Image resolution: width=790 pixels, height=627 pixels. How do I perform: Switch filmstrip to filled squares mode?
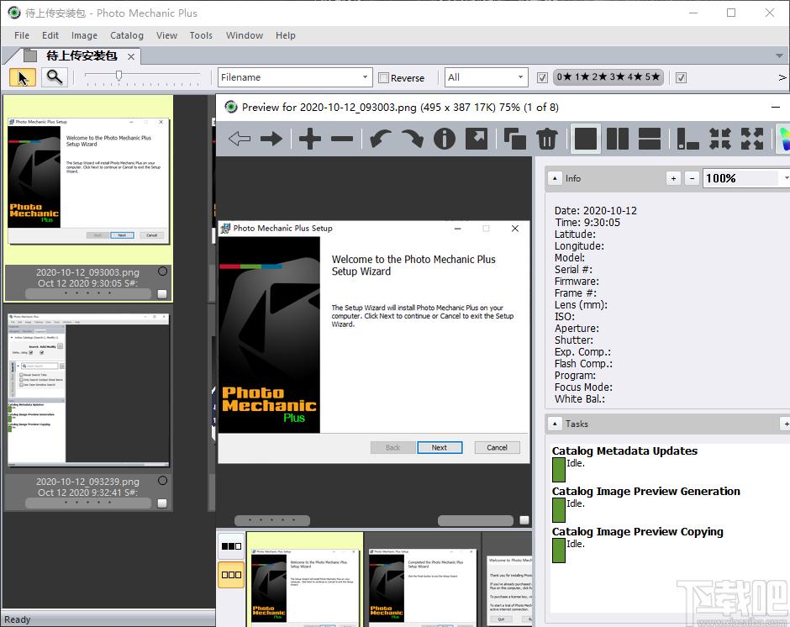point(231,545)
